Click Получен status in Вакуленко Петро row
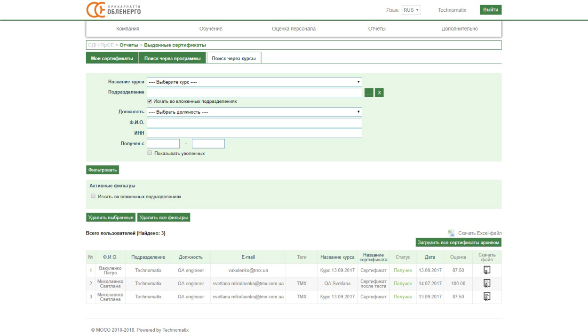This screenshot has width=588, height=335. pyautogui.click(x=403, y=271)
